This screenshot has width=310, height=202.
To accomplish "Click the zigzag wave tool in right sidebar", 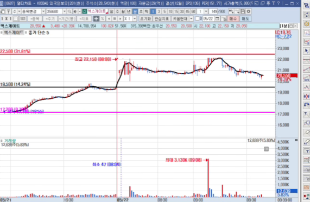I will point(306,87).
